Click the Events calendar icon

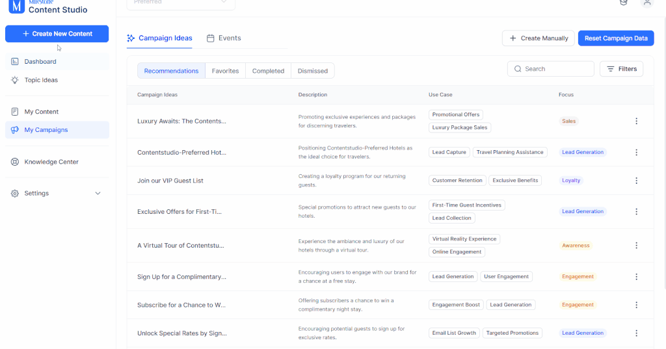point(210,38)
